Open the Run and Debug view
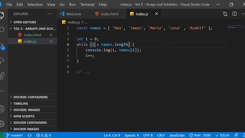The height and width of the screenshot is (138, 245). (x=2, y=61)
